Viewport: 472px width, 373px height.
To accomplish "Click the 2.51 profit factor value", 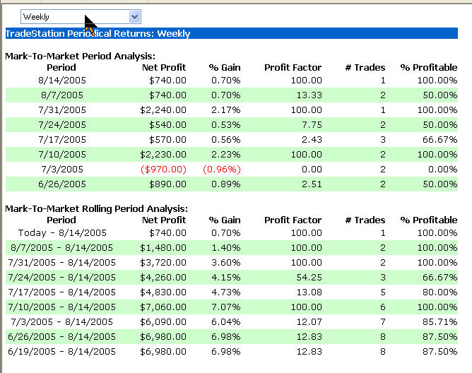I will point(312,184).
